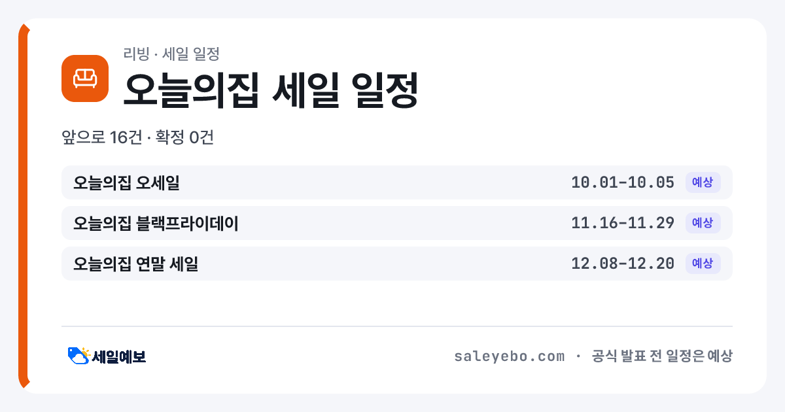Click the 오늘의집 연말 세일 title text
Viewport: 785px width, 412px height.
point(135,264)
